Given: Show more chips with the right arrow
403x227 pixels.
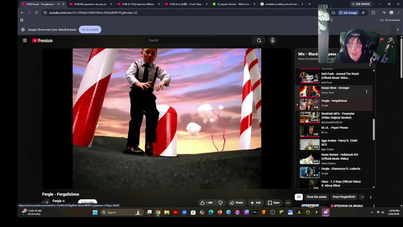Looking at the screenshot, I should click(x=371, y=197).
